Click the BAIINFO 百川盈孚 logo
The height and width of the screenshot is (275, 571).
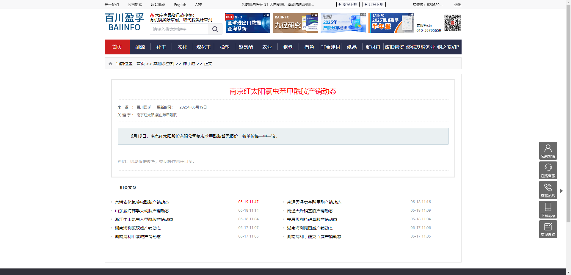tap(124, 22)
